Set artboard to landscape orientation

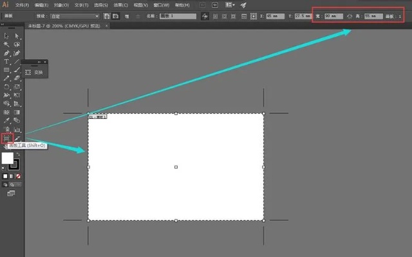coord(115,16)
